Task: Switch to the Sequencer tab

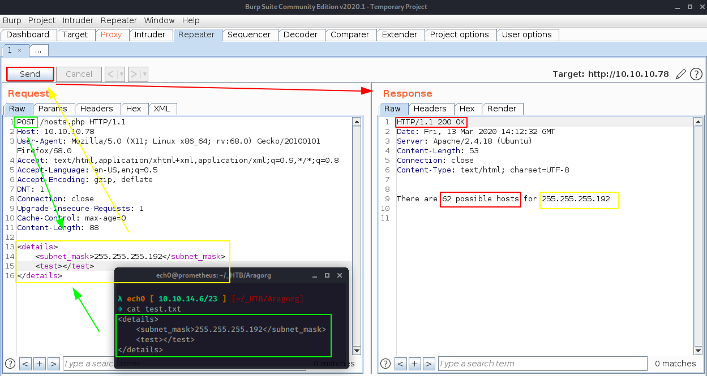Action: tap(249, 34)
